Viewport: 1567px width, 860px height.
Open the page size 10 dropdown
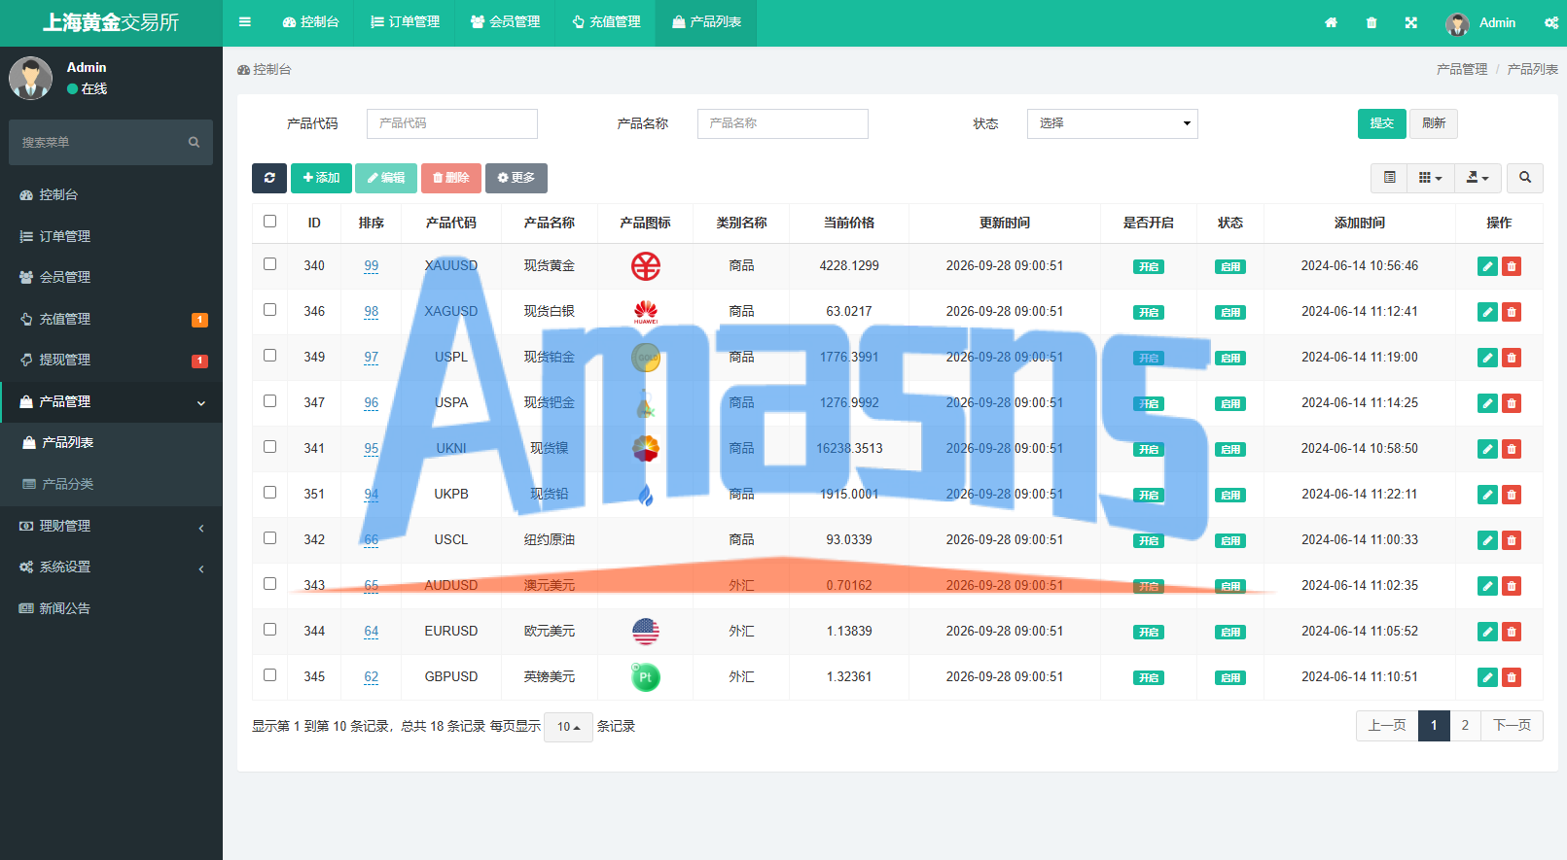point(568,727)
